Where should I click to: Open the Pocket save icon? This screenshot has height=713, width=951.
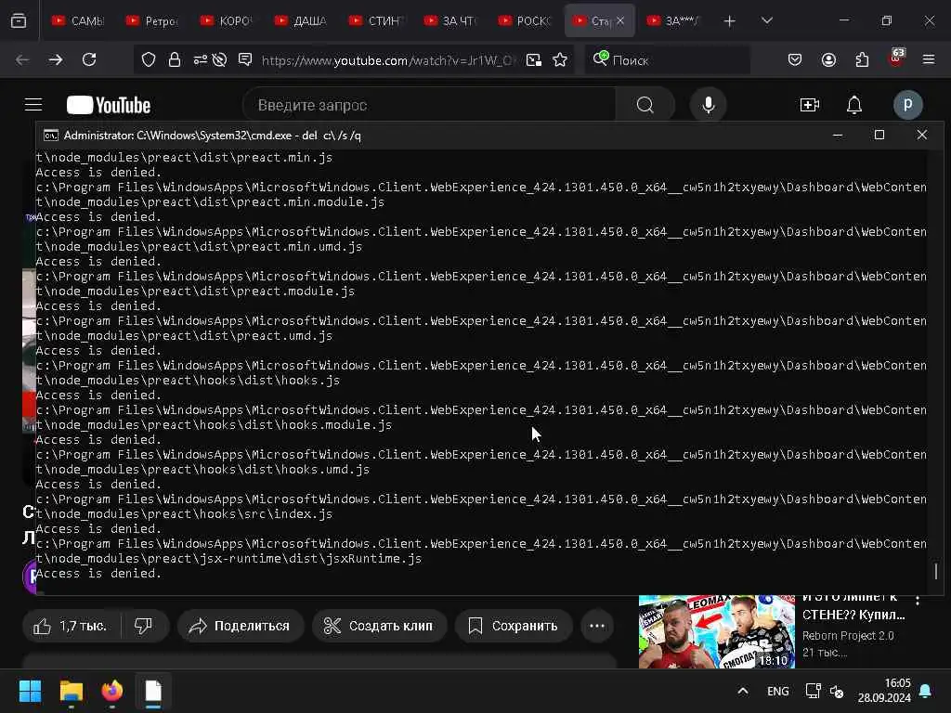point(795,59)
